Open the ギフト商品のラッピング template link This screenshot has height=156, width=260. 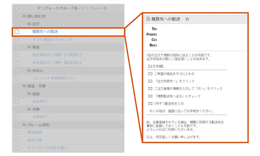click(x=53, y=39)
